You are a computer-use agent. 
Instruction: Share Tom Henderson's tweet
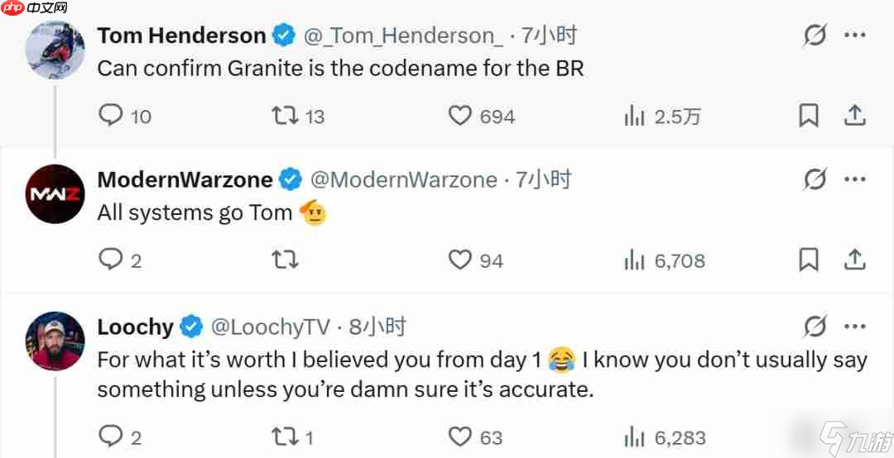[855, 116]
